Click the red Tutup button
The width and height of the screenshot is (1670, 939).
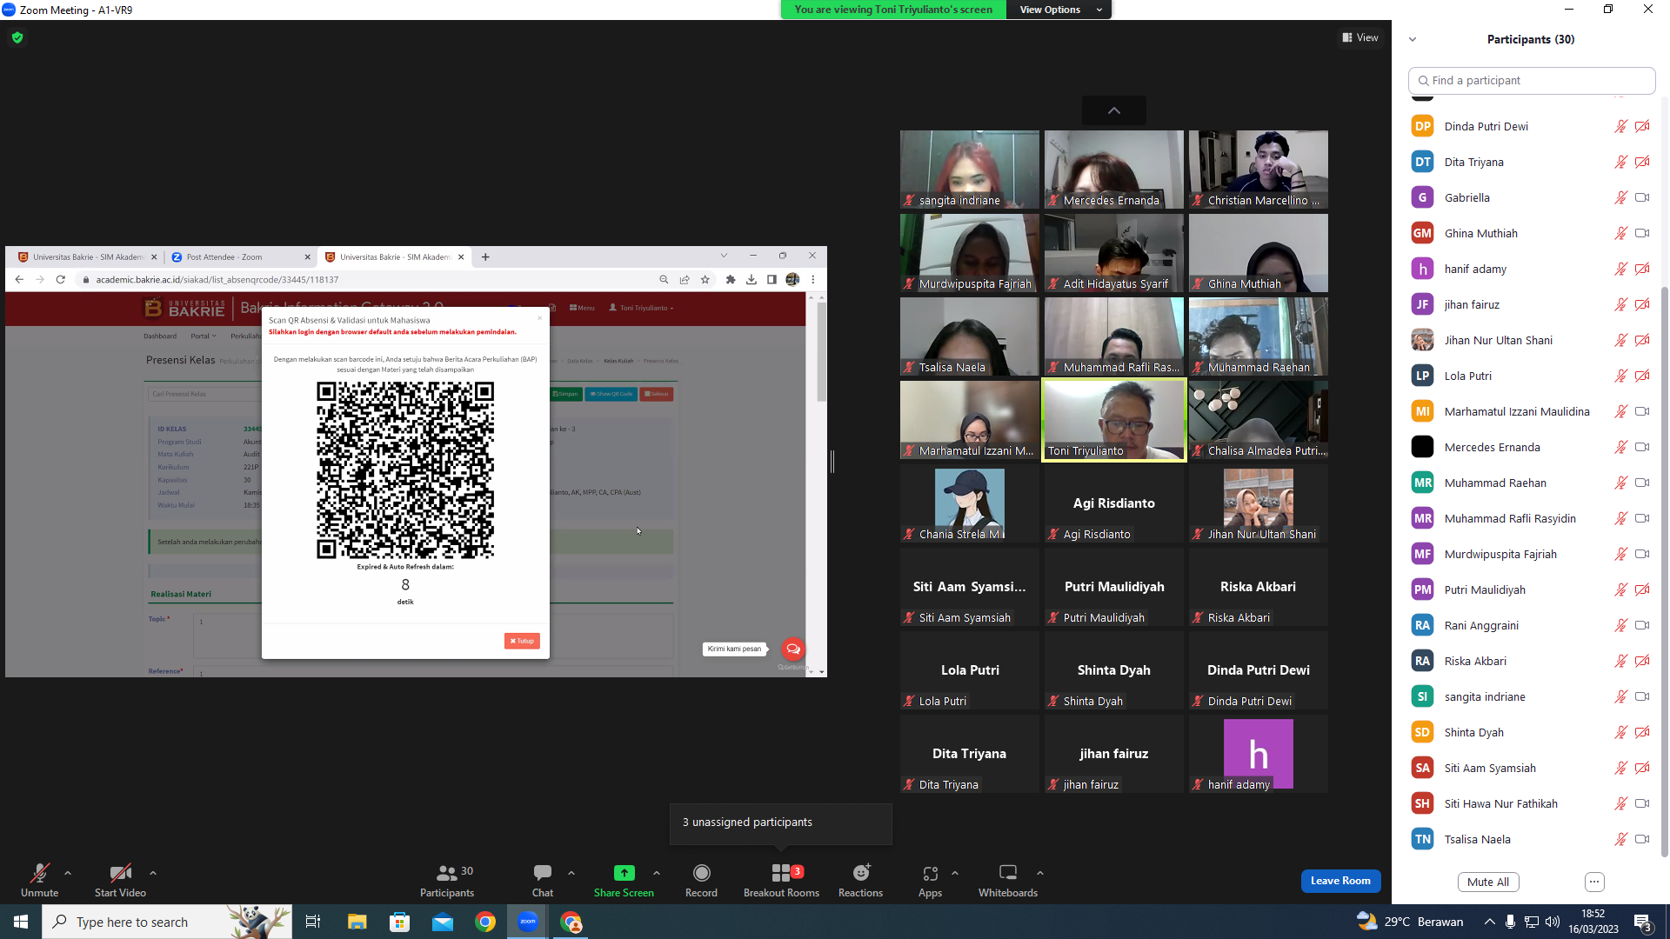pyautogui.click(x=522, y=641)
